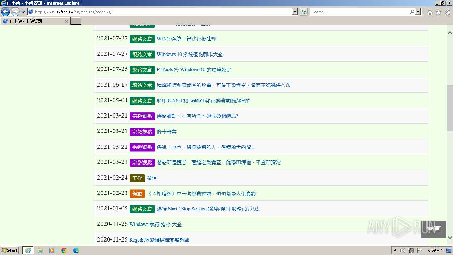Open 佛說：今生，遇見該遇的人 article

point(206,147)
